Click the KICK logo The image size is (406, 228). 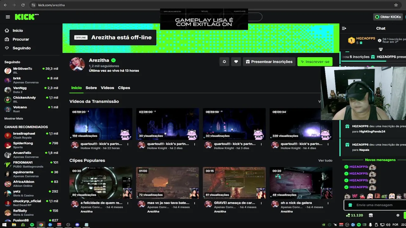(27, 17)
